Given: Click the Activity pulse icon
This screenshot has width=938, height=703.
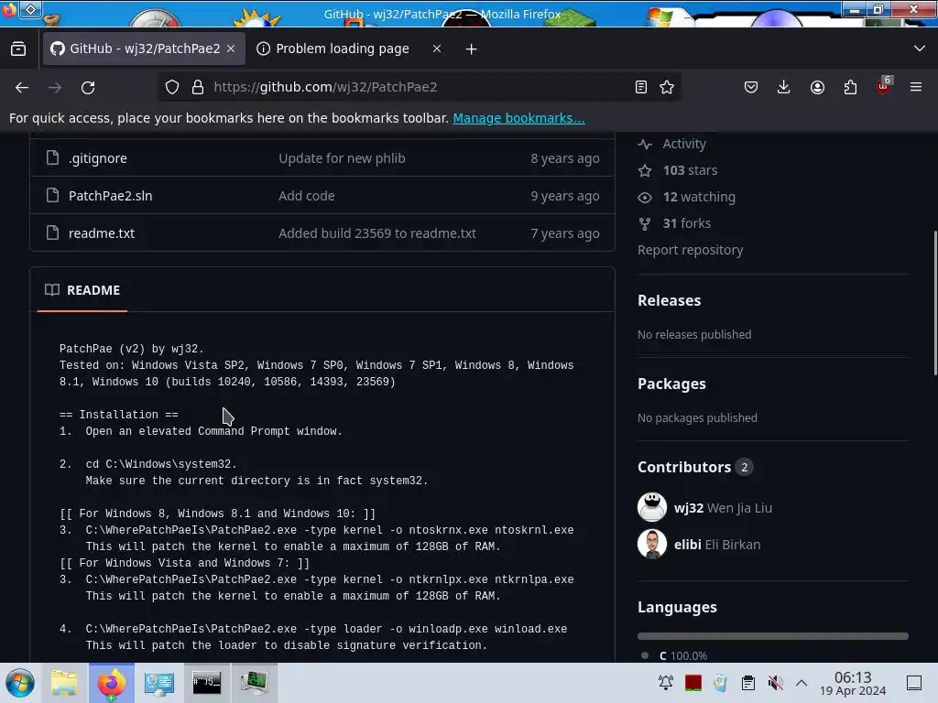Looking at the screenshot, I should point(644,144).
